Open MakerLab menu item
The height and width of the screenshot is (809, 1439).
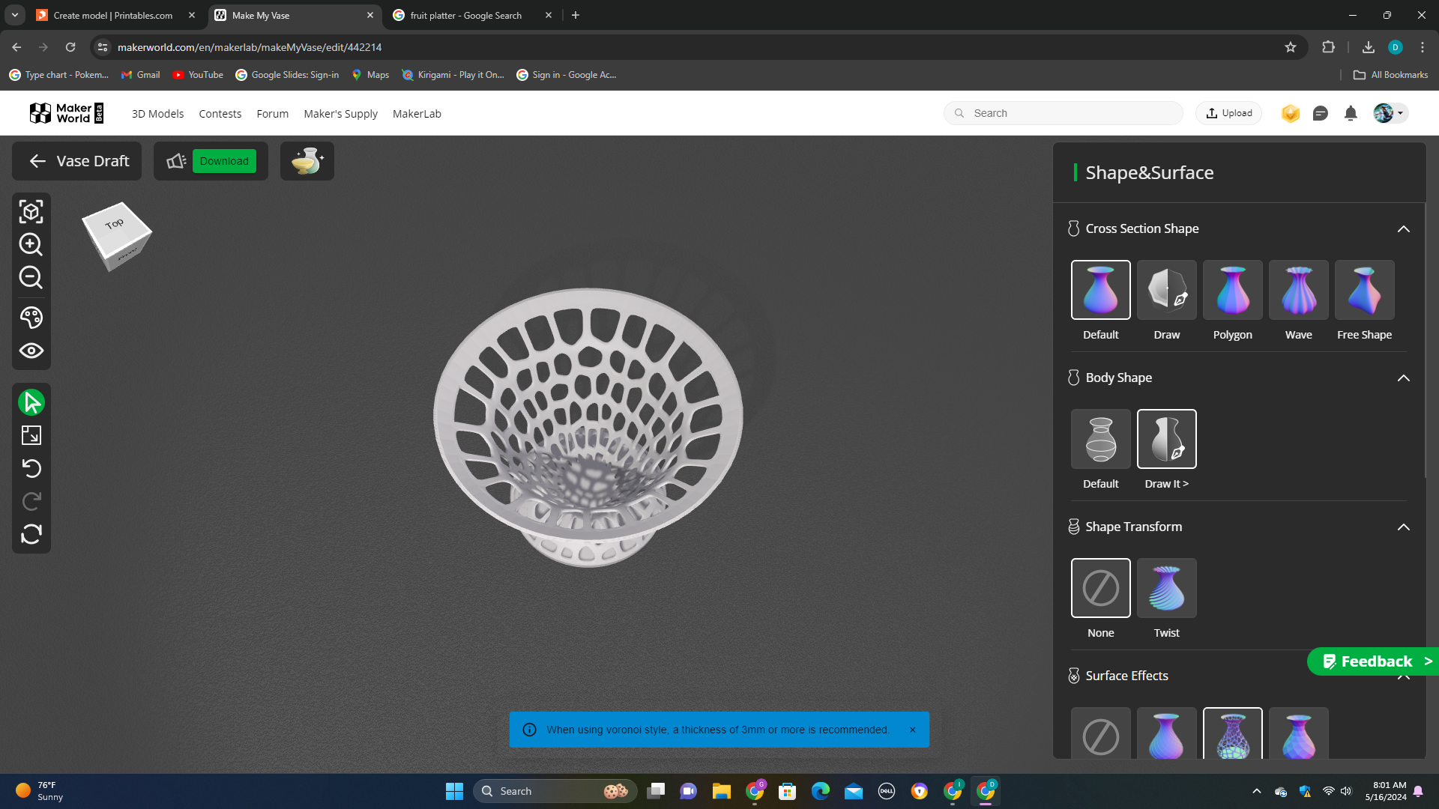[x=417, y=114]
